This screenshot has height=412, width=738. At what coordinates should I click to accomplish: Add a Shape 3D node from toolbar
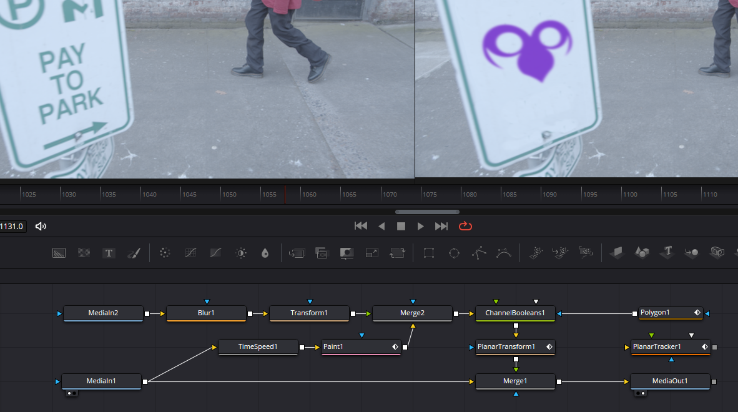(642, 253)
